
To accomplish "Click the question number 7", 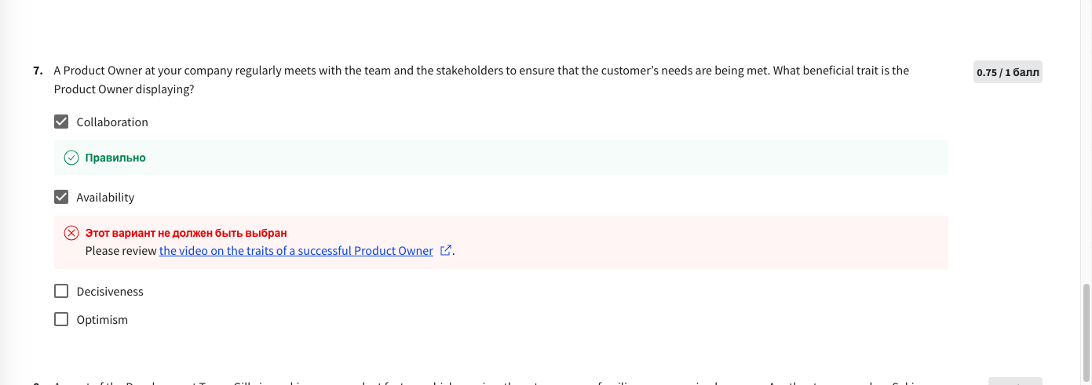I will (x=38, y=71).
